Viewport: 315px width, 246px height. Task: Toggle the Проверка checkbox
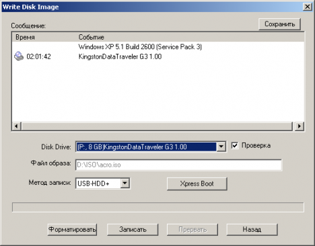[235, 146]
